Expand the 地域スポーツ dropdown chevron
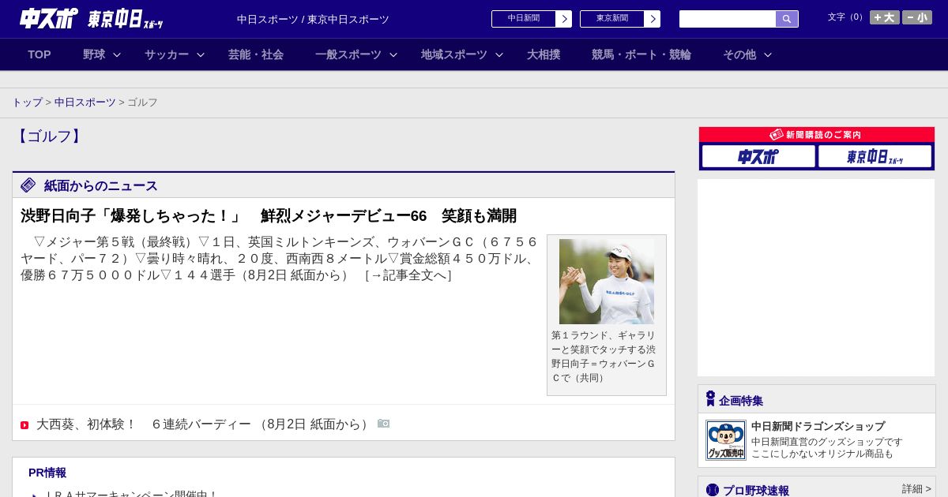This screenshot has width=948, height=497. 499,54
